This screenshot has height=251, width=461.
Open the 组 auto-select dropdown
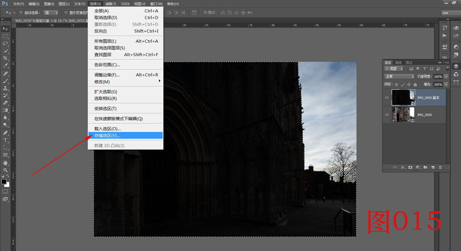point(51,13)
